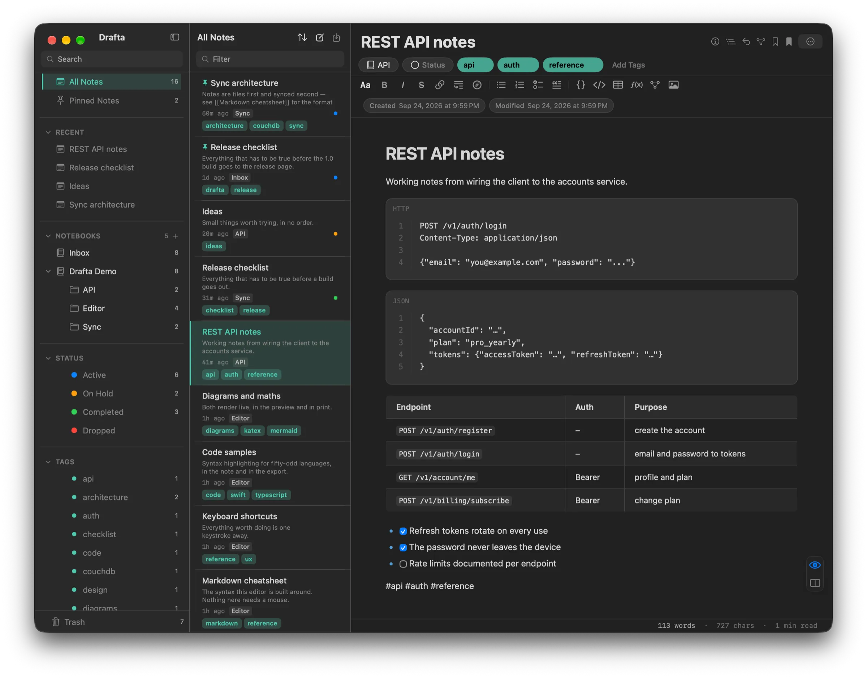Open the API notebook selector pill

pos(378,65)
